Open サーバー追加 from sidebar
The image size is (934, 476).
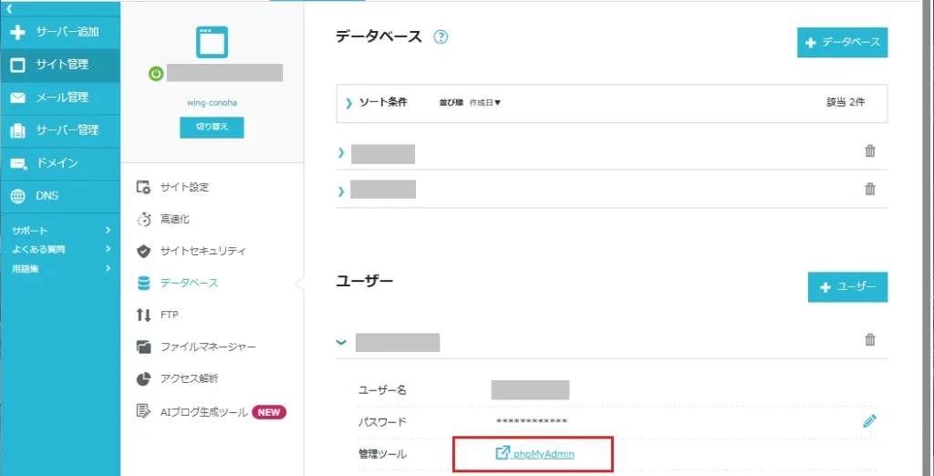(59, 32)
